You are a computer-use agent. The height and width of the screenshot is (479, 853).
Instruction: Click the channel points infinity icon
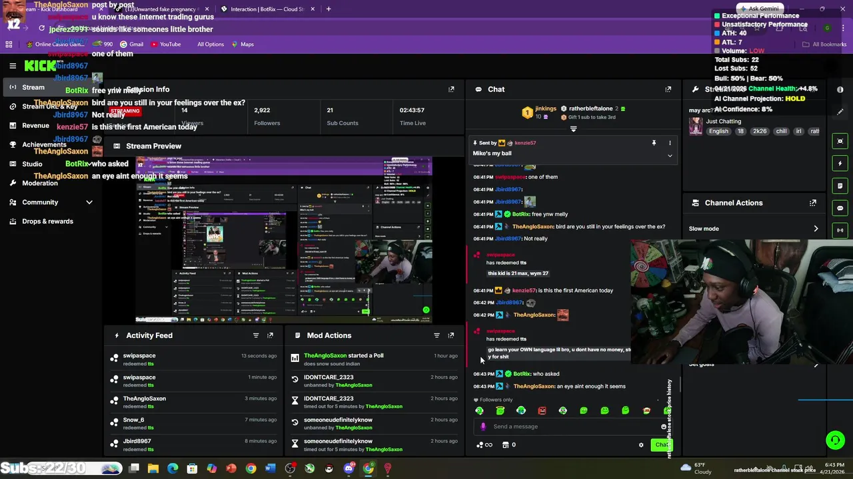coord(485,445)
